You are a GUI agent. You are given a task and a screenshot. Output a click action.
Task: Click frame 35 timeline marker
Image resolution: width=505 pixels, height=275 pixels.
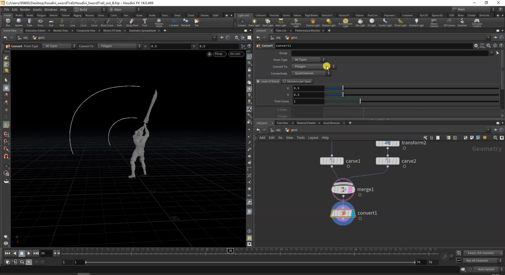pyautogui.click(x=230, y=251)
